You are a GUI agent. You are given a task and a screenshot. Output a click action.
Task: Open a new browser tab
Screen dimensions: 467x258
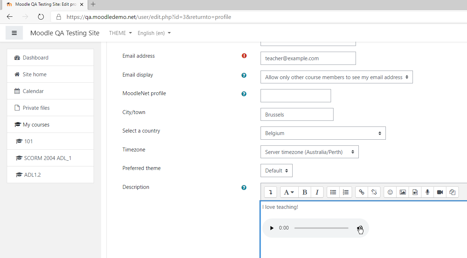(93, 4)
